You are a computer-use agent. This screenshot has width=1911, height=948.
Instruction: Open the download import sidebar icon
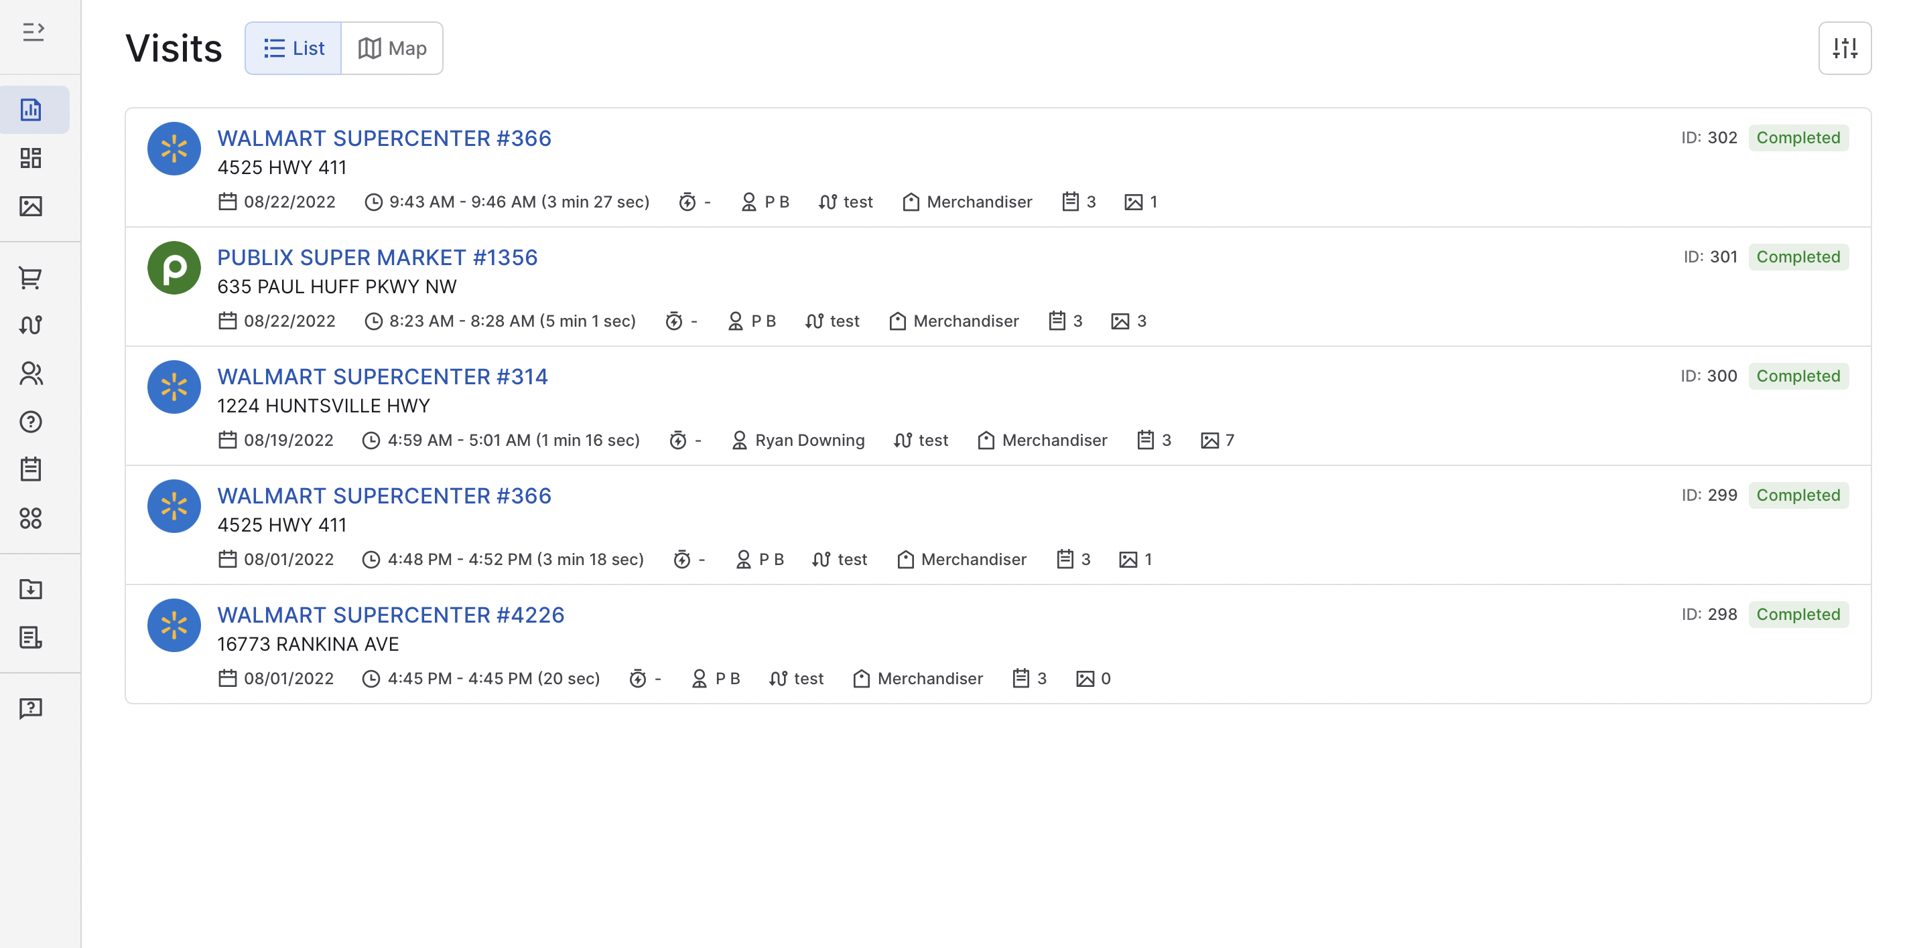click(x=31, y=589)
